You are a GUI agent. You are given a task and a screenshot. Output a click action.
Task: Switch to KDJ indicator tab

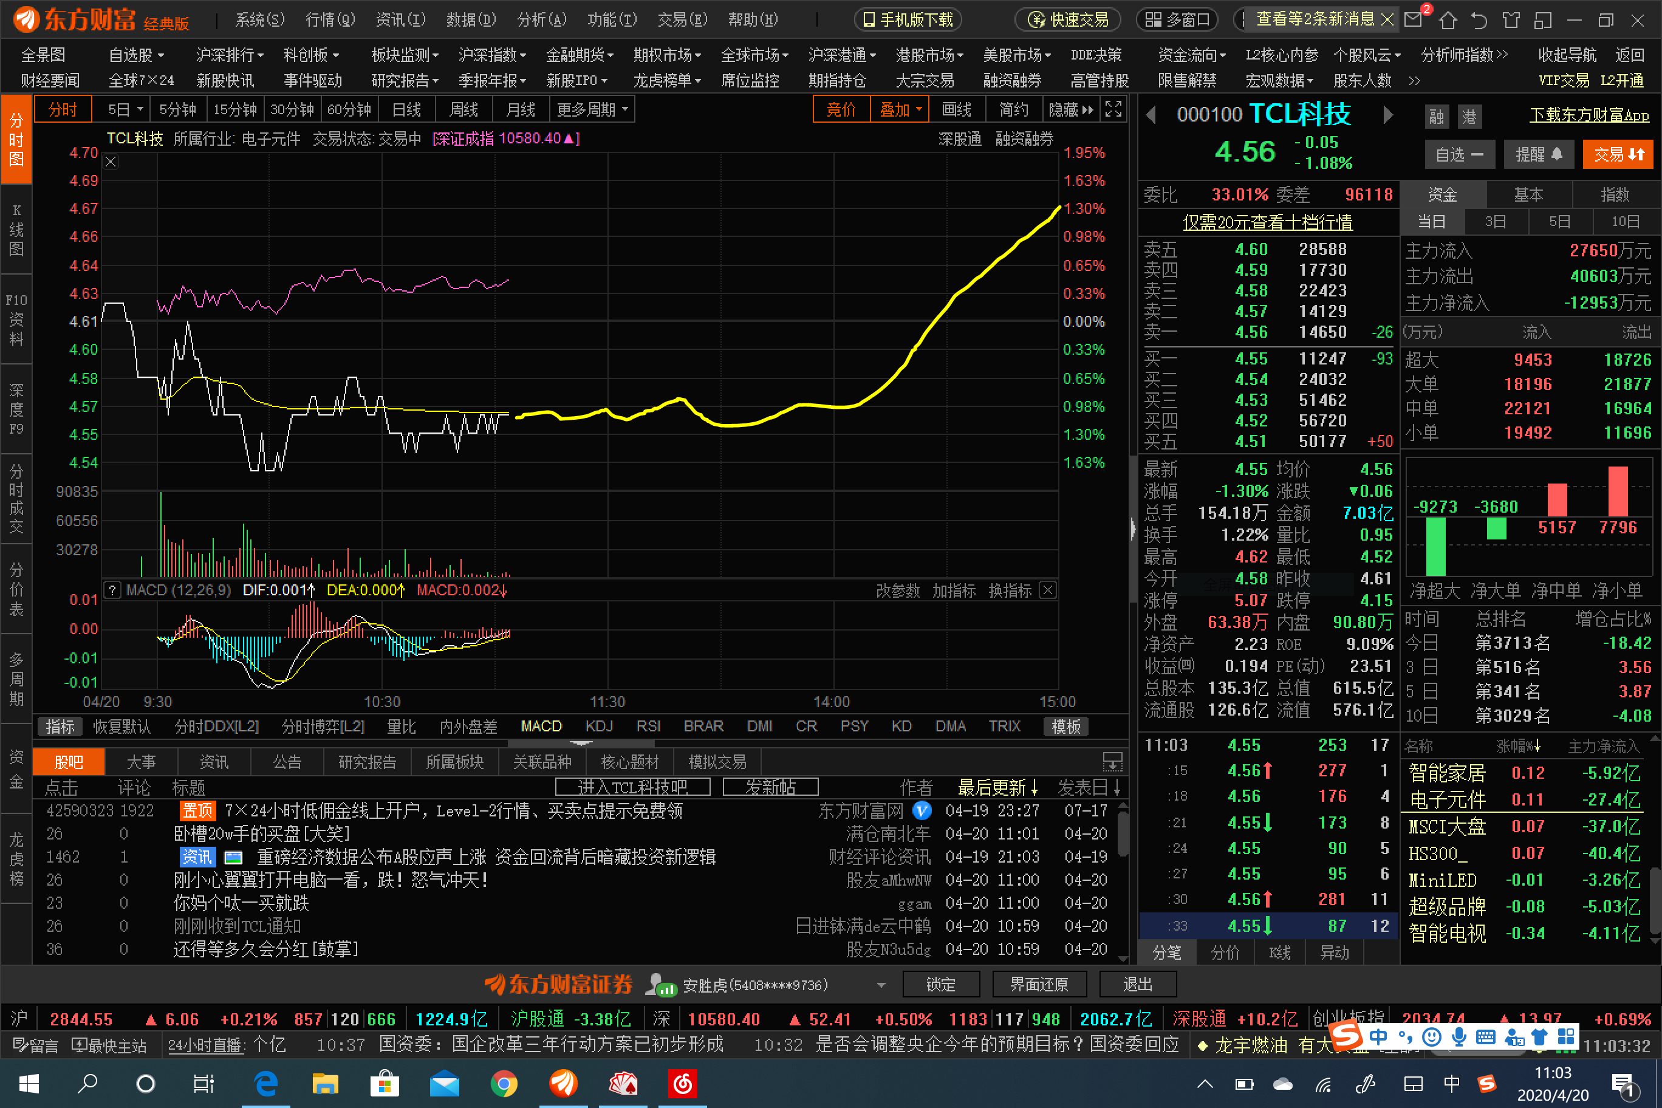pos(598,726)
